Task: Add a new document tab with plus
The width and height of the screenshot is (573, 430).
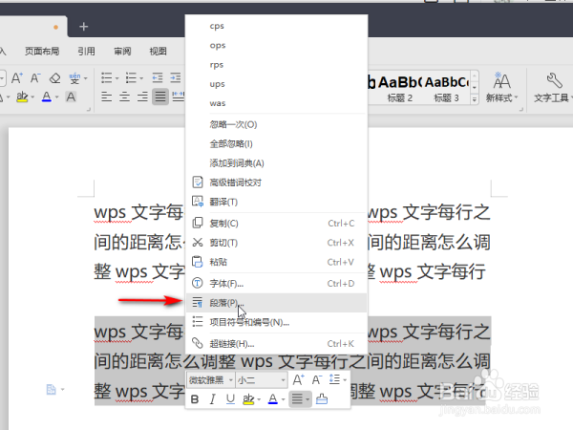Action: pyautogui.click(x=84, y=27)
